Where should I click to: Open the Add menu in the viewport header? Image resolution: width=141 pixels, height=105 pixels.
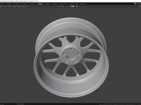click(6, 6)
